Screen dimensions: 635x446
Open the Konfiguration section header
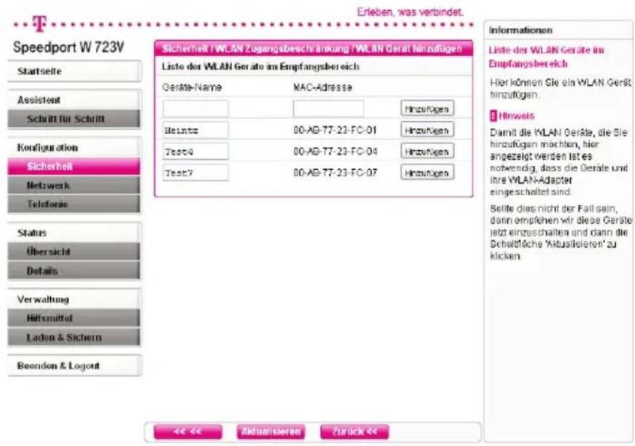pos(75,147)
